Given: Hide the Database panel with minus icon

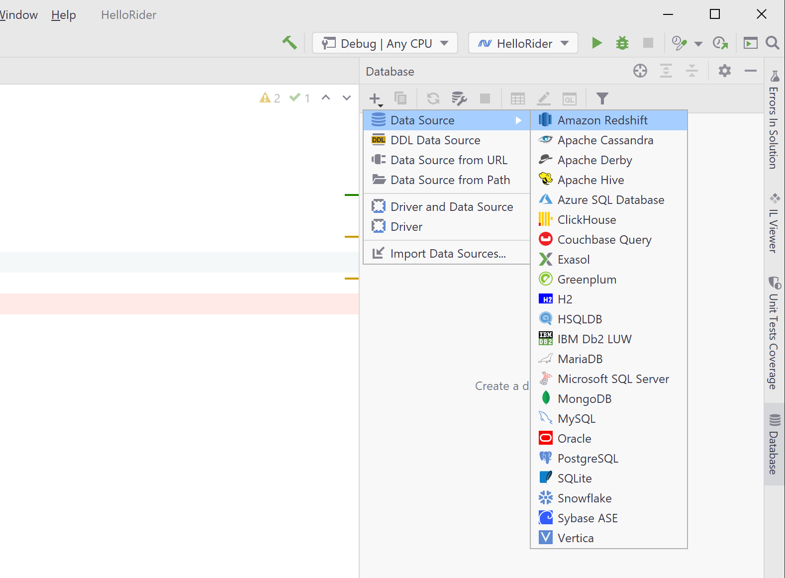Looking at the screenshot, I should (x=750, y=71).
